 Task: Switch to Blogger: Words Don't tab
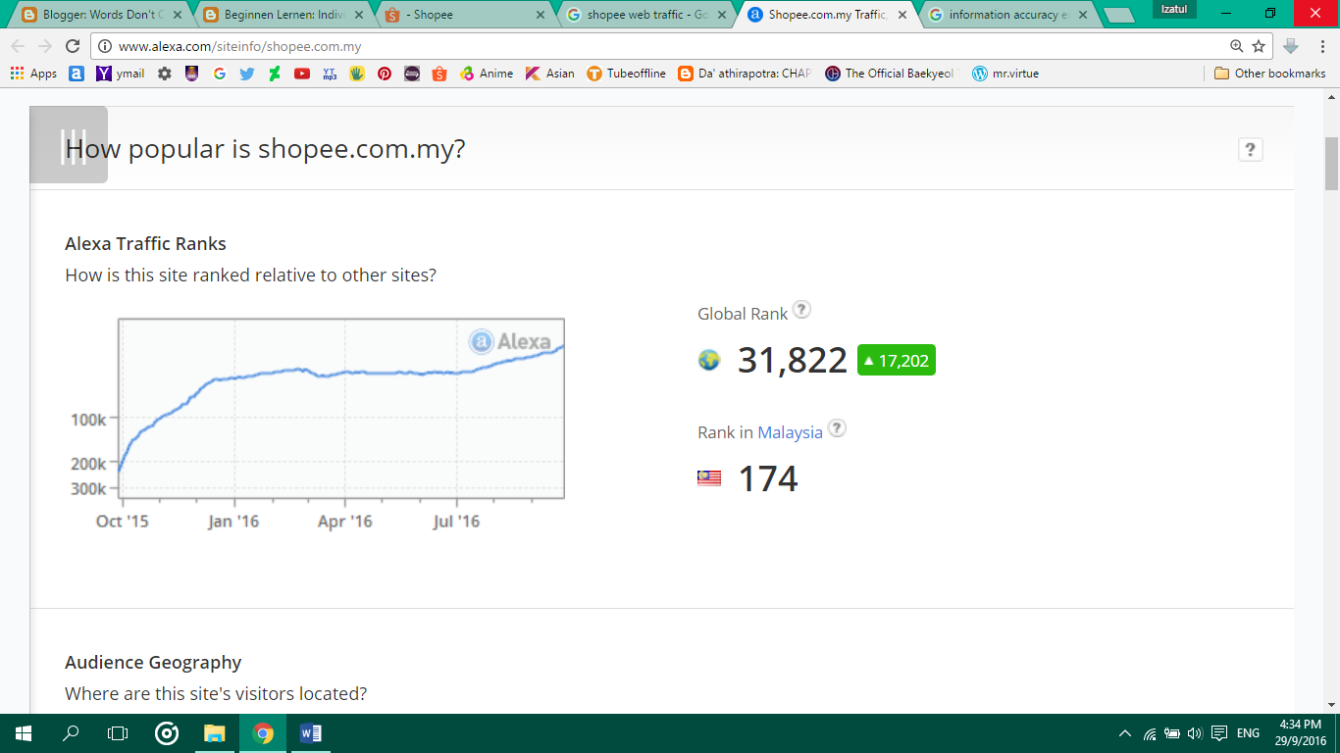pyautogui.click(x=102, y=15)
